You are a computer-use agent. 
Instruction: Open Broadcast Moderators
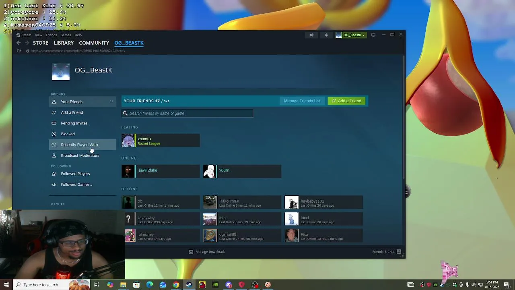pos(83,155)
